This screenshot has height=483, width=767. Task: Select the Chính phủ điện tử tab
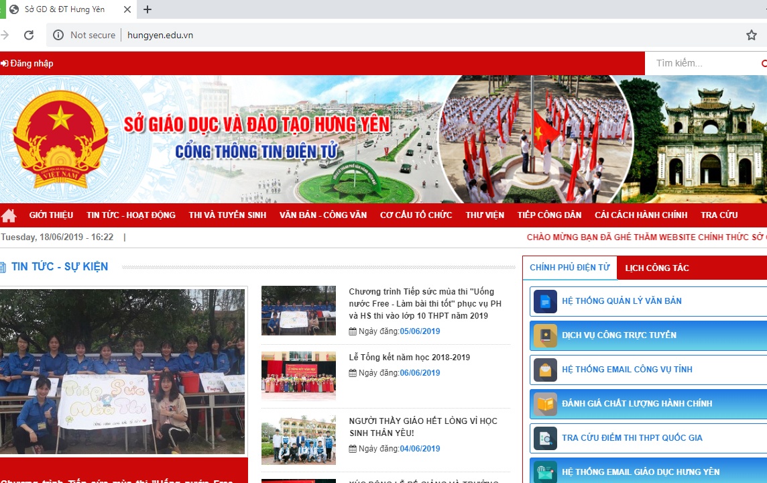pyautogui.click(x=569, y=268)
